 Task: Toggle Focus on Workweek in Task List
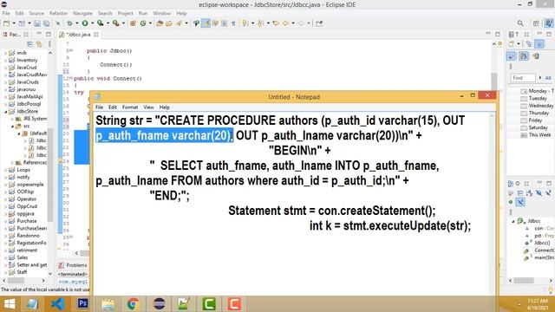pyautogui.click(x=512, y=55)
